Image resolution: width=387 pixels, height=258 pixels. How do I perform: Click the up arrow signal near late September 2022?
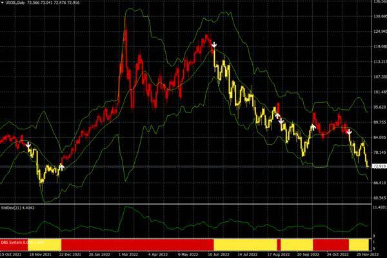point(313,127)
